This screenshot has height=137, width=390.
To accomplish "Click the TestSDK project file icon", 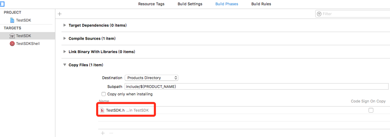I will click(x=12, y=20).
